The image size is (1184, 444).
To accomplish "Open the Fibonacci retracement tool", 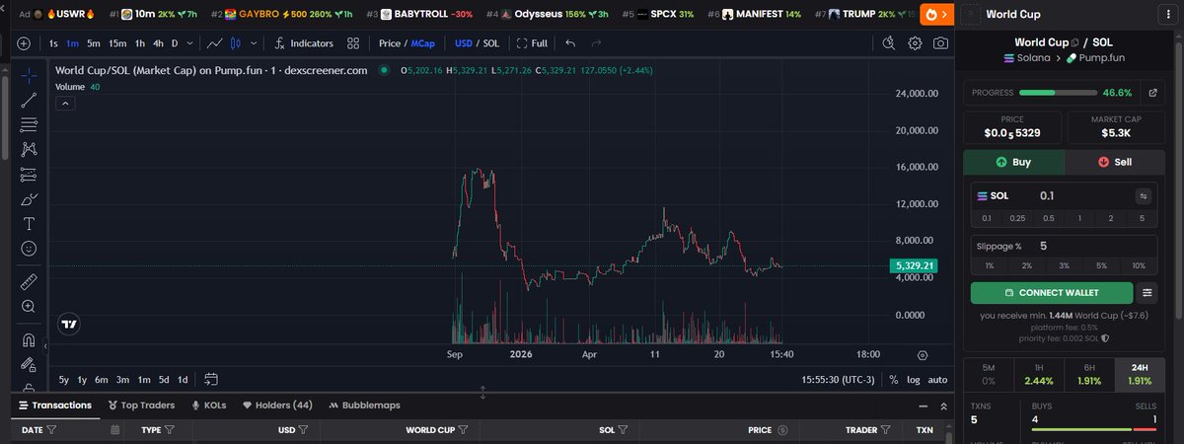I will [29, 124].
